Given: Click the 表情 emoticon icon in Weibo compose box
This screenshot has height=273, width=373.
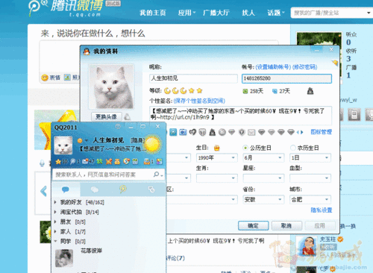Looking at the screenshot, I should (x=45, y=78).
